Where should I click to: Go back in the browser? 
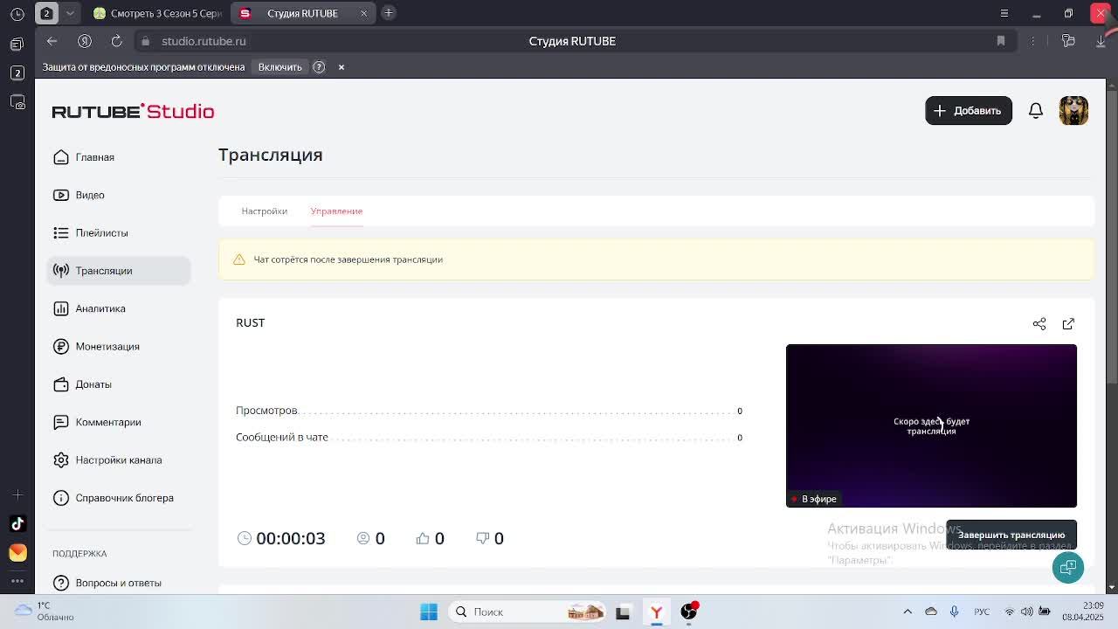(x=52, y=41)
